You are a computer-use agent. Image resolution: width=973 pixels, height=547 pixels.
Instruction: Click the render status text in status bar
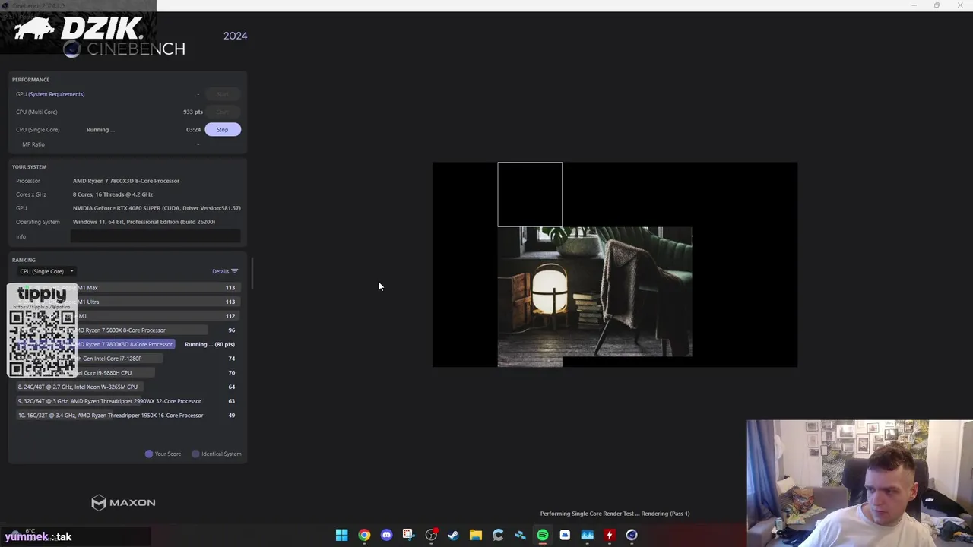[615, 514]
